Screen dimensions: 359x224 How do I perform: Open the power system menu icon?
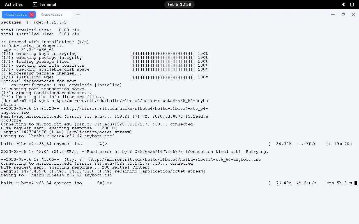click(352, 4)
